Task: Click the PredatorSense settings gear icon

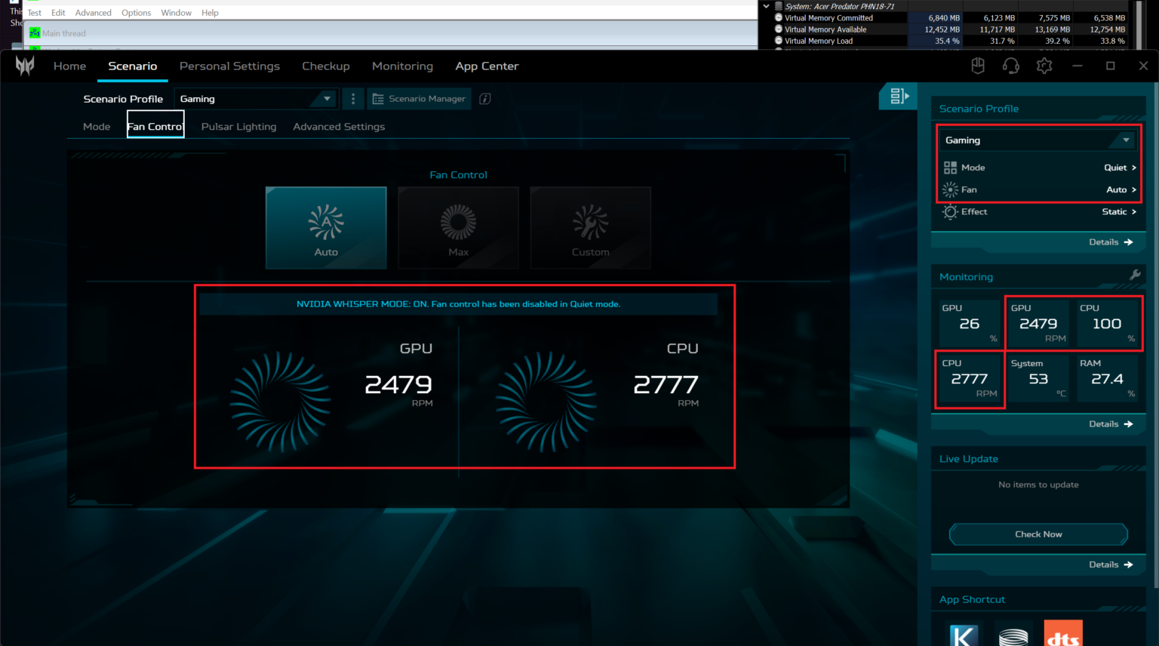Action: pyautogui.click(x=1044, y=66)
